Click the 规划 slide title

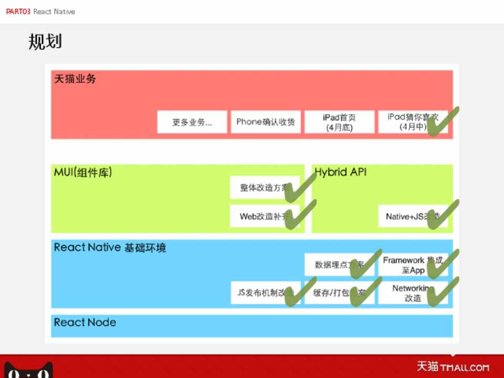(x=45, y=42)
